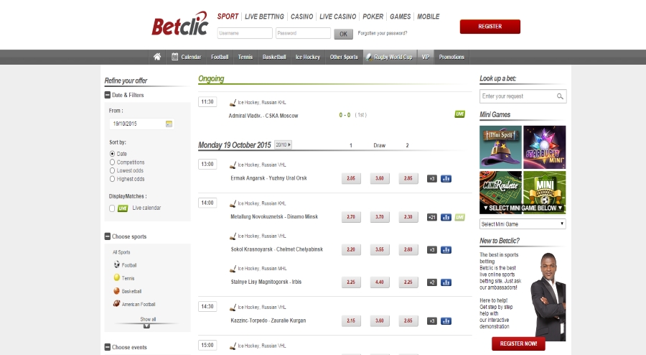Click the LIVE badge for Admiral Vladiv. match
Viewport: 646px width, 355px height.
tap(460, 114)
